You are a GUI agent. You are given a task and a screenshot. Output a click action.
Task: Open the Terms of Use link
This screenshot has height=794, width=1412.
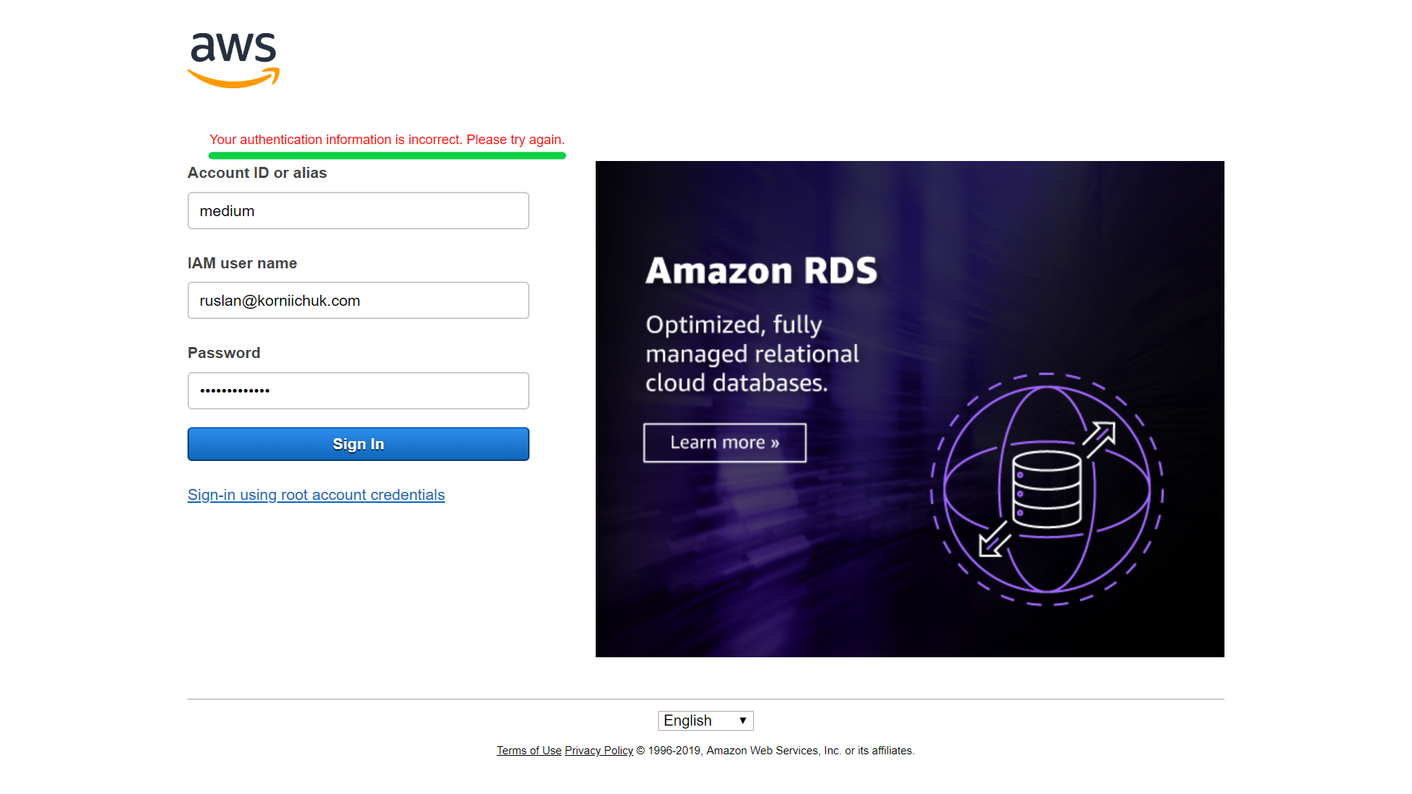[x=529, y=751]
